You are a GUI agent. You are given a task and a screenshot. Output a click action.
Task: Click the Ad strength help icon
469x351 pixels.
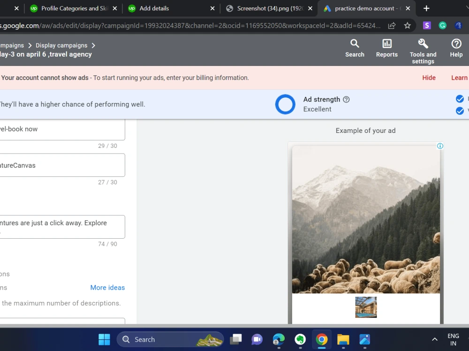point(346,99)
